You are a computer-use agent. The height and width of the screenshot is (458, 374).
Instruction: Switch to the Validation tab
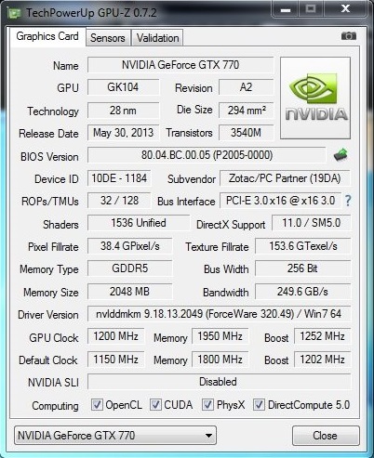(157, 38)
